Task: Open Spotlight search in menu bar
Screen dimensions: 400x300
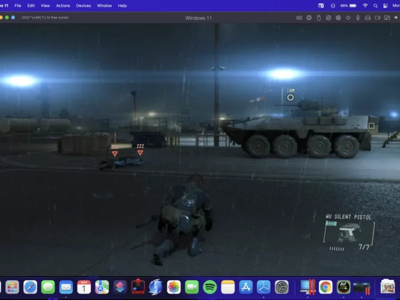Action: tap(375, 5)
